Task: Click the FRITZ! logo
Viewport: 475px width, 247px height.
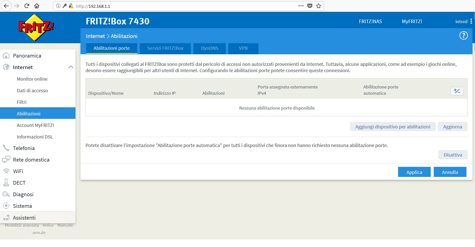Action: (x=36, y=27)
